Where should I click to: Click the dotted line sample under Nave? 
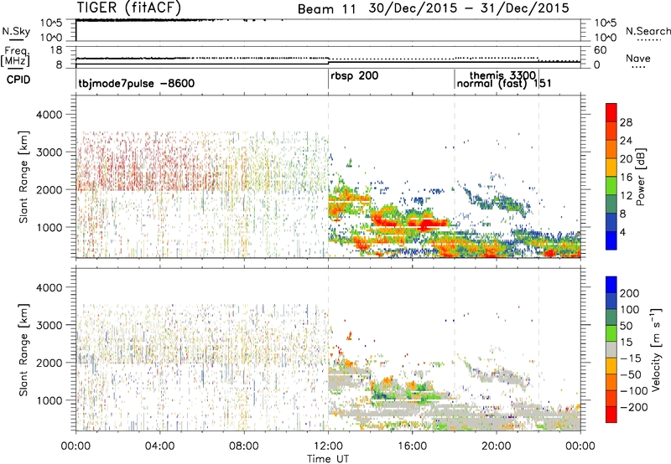639,67
